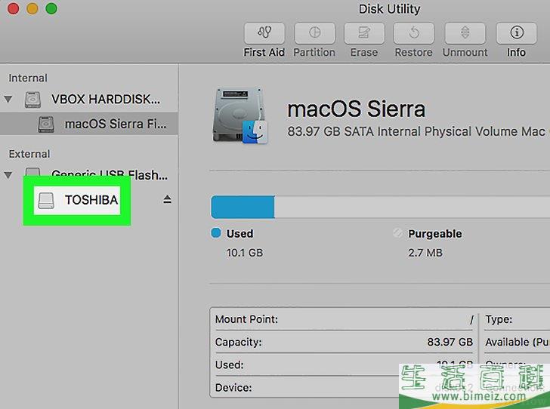Click the VBOX HARDDISK drive icon
The height and width of the screenshot is (409, 550).
tap(32, 100)
